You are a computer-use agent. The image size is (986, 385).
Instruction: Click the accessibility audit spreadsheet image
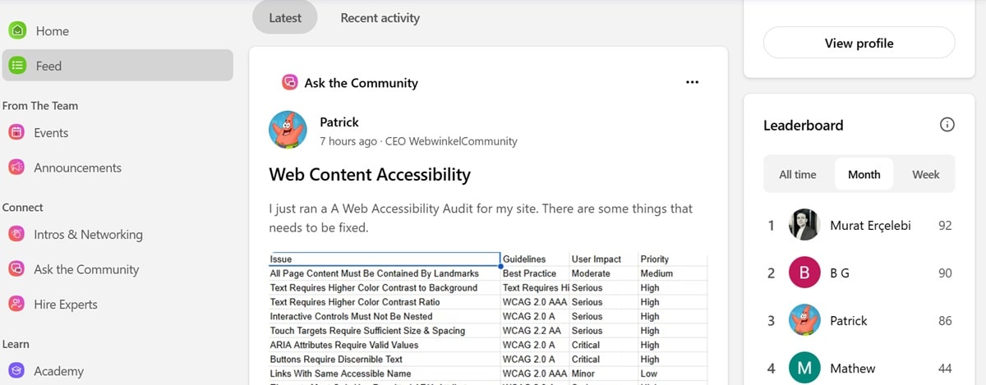(488, 318)
